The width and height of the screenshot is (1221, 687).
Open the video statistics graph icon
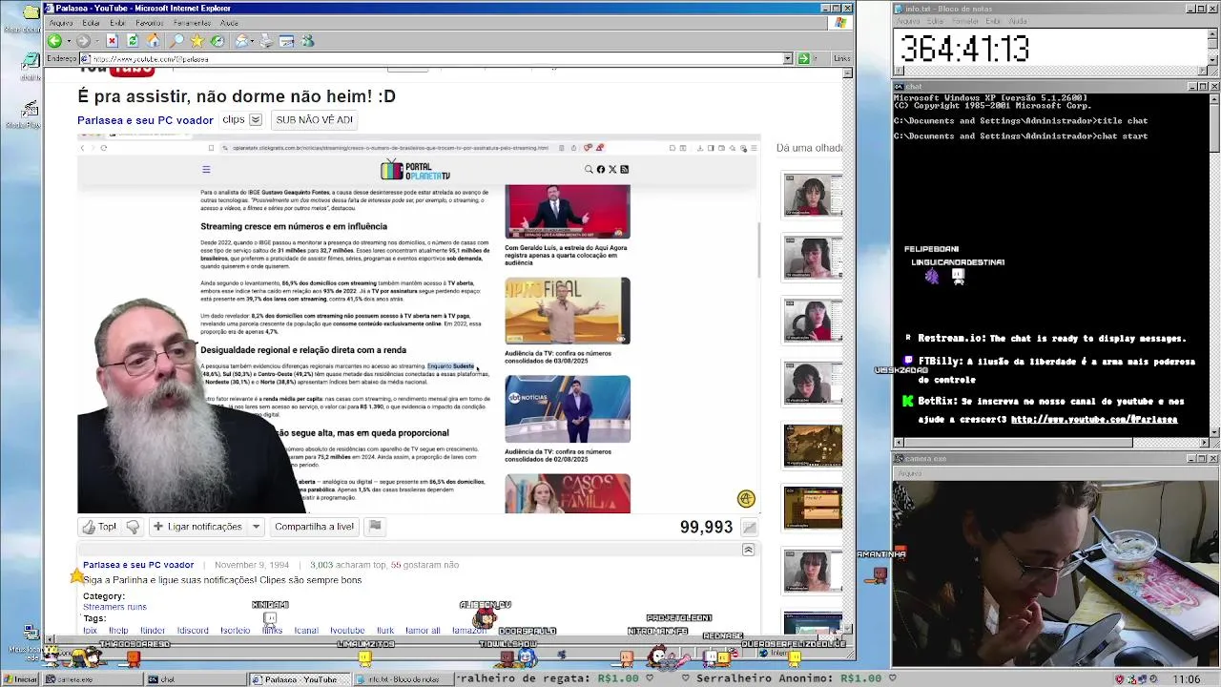(x=750, y=527)
